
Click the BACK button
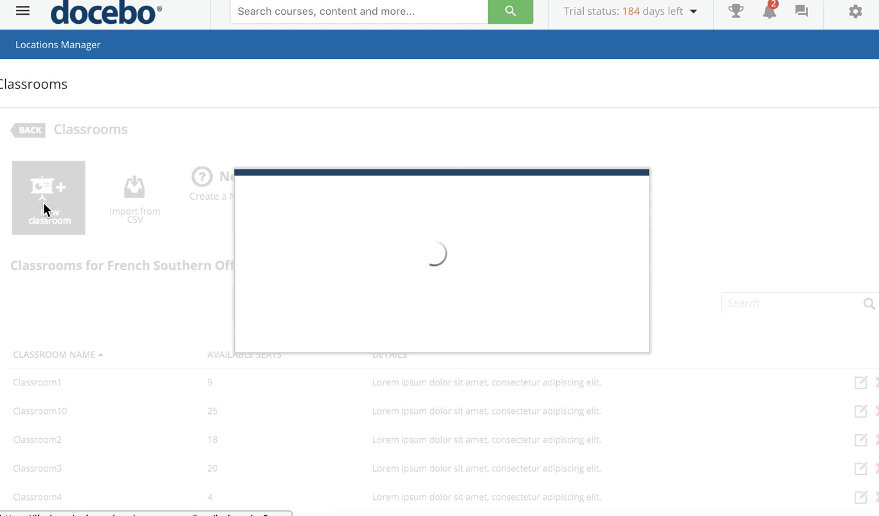coord(29,130)
